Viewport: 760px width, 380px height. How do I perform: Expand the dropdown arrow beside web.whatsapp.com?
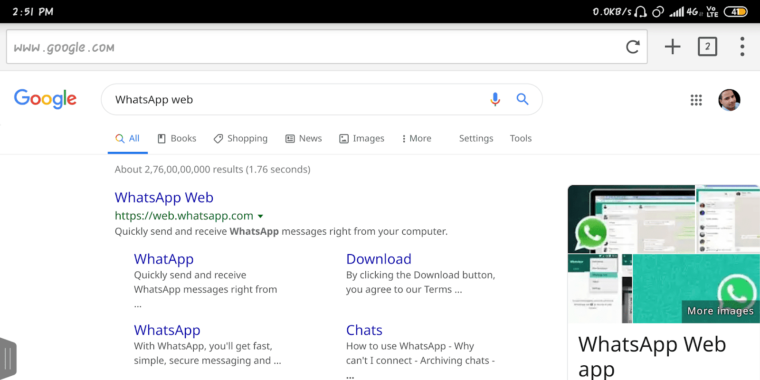(x=260, y=216)
